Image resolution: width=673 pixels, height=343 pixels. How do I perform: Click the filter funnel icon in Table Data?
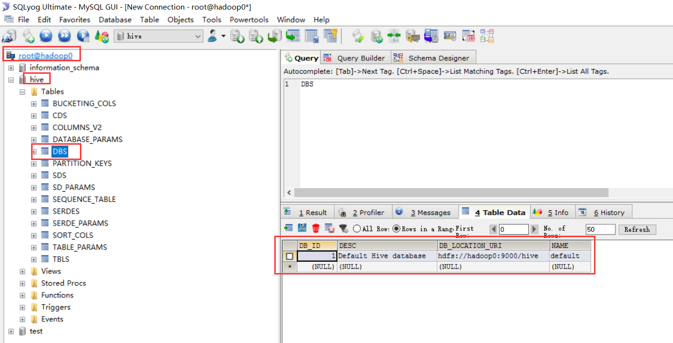pos(343,229)
